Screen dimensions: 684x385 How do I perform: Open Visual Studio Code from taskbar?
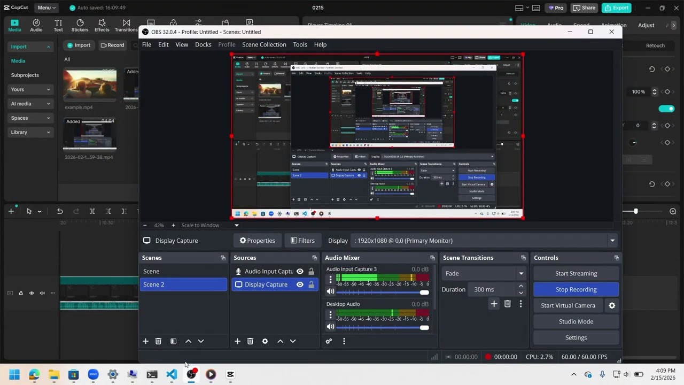coord(172,374)
